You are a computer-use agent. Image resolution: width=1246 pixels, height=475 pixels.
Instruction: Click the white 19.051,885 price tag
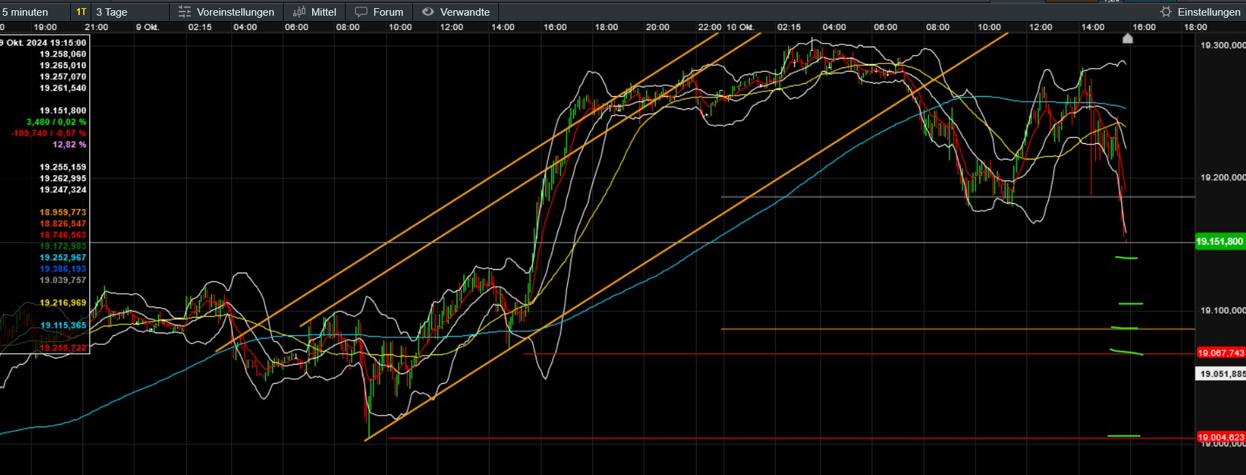pos(1221,374)
